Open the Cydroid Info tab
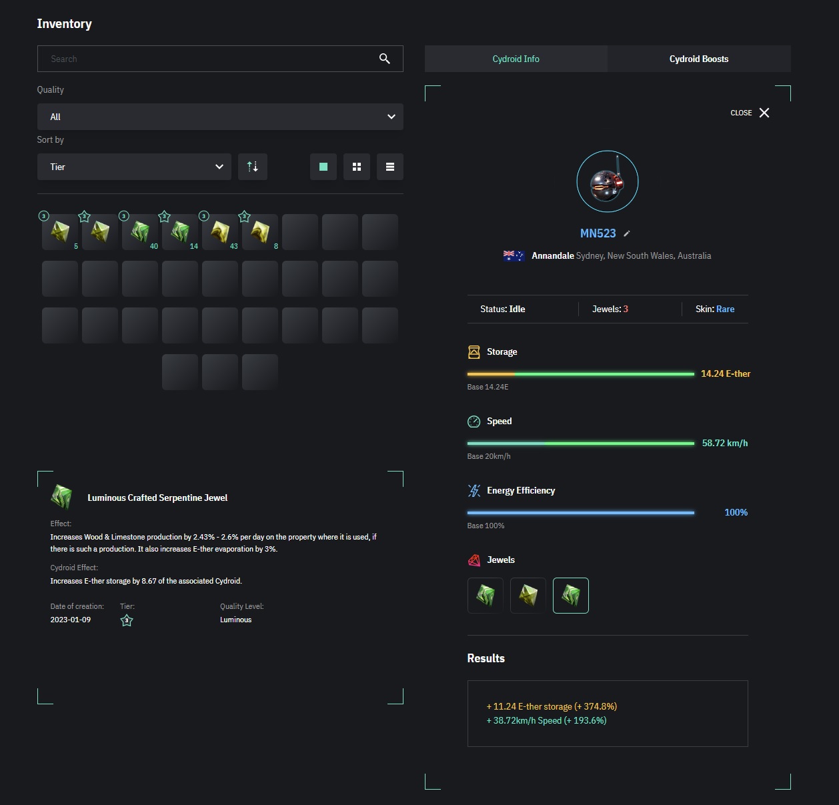Viewport: 839px width, 805px height. pyautogui.click(x=516, y=59)
